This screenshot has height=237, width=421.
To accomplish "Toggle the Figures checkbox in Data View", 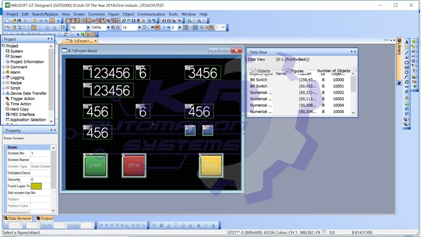I will [x=288, y=71].
